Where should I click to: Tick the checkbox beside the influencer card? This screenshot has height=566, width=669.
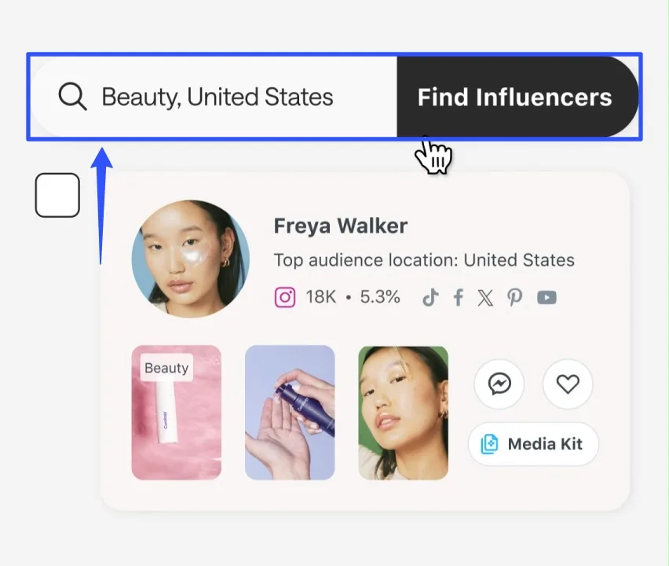pos(57,195)
